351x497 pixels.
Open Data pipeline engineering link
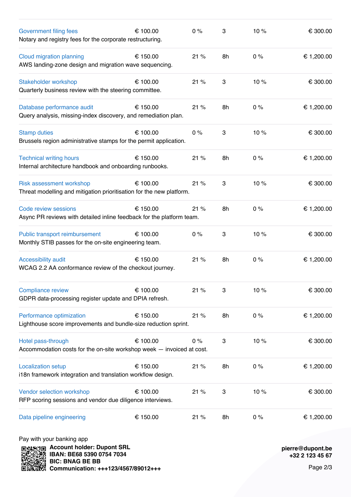52,417
